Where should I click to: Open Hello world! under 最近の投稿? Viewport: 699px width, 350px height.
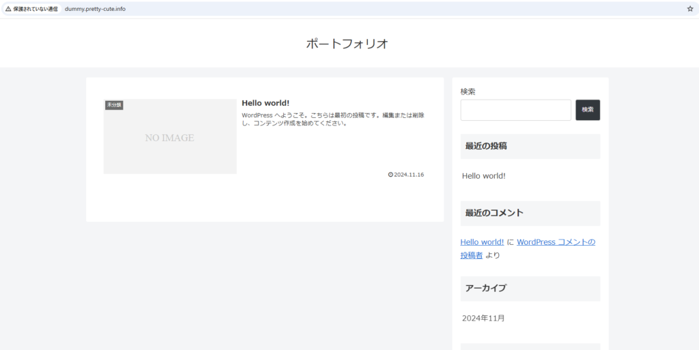coord(483,176)
